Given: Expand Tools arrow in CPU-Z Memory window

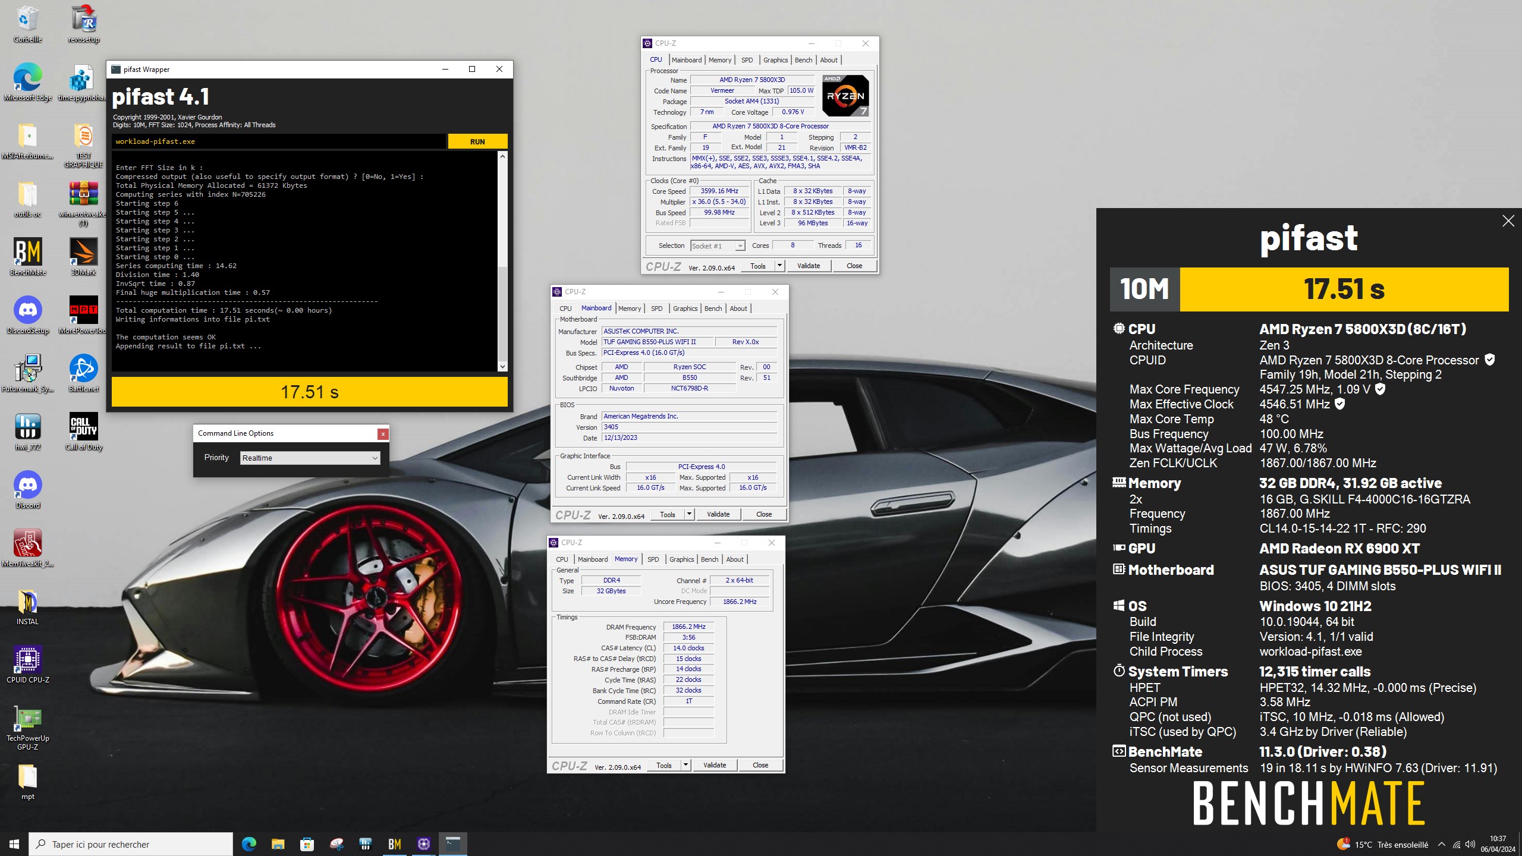Looking at the screenshot, I should [x=685, y=765].
